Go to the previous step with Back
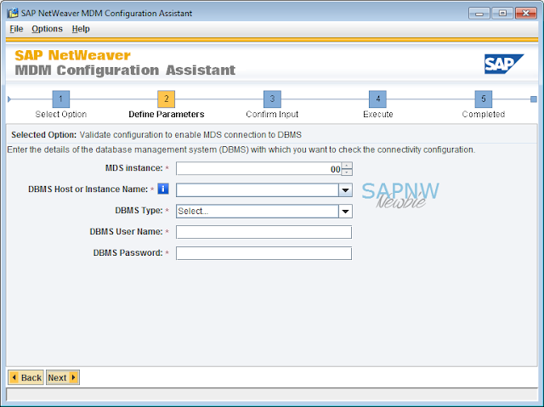544x407 pixels. click(x=26, y=377)
